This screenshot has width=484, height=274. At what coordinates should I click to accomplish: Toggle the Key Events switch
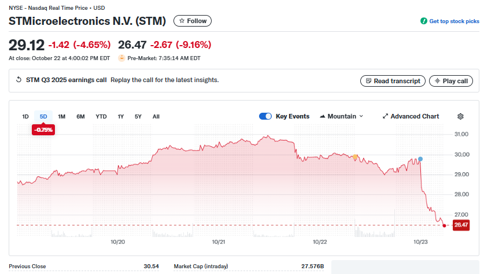(265, 116)
